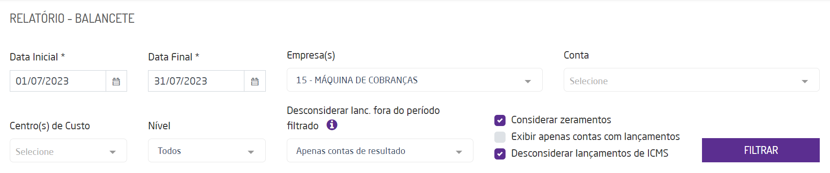Image resolution: width=830 pixels, height=173 pixels.
Task: Click the Conta dropdown arrow
Action: click(805, 81)
